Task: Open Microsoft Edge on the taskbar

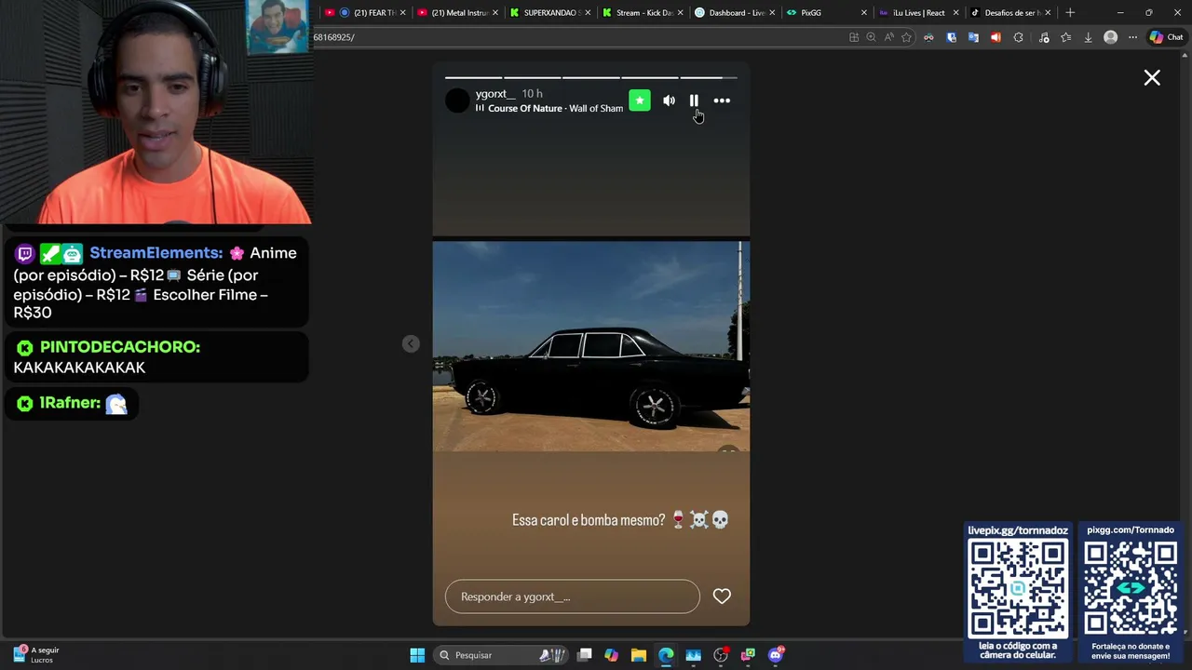Action: (x=666, y=655)
